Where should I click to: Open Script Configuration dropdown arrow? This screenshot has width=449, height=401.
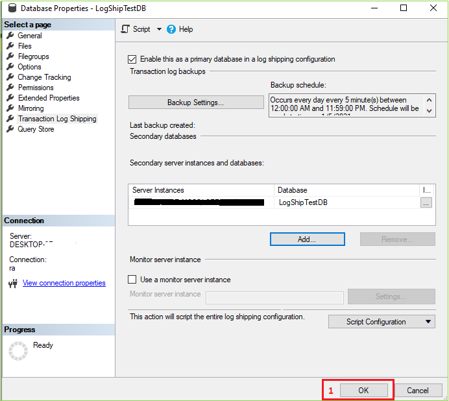[x=428, y=322]
